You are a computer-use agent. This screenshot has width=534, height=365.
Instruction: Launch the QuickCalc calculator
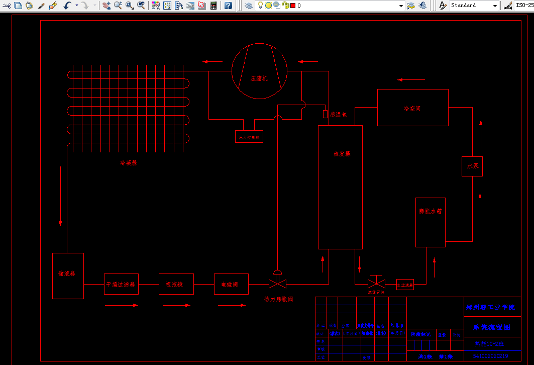pos(213,6)
